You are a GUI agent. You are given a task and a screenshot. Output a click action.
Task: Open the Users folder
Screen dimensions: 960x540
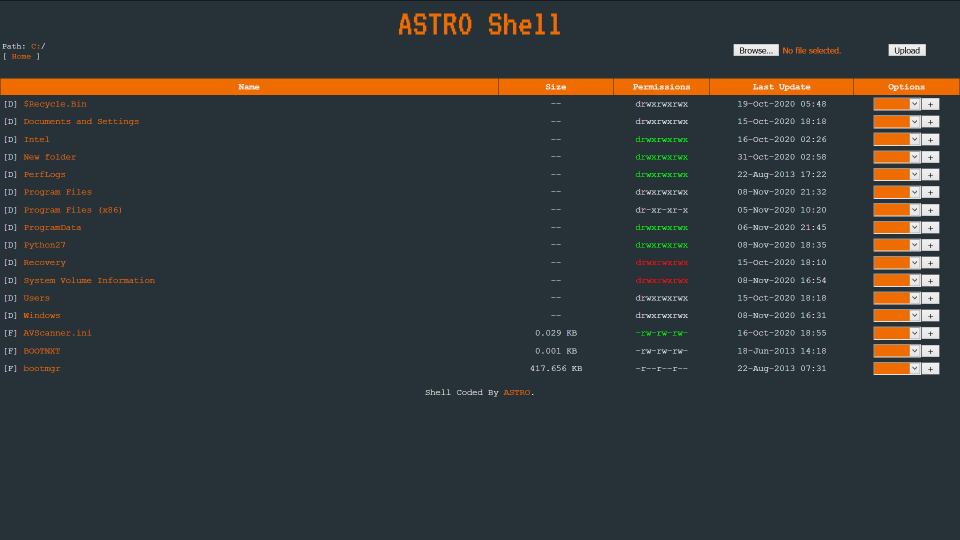pos(36,298)
